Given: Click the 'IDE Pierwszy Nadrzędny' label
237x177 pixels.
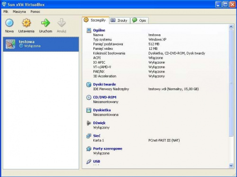Looking at the screenshot, I should [111, 89].
